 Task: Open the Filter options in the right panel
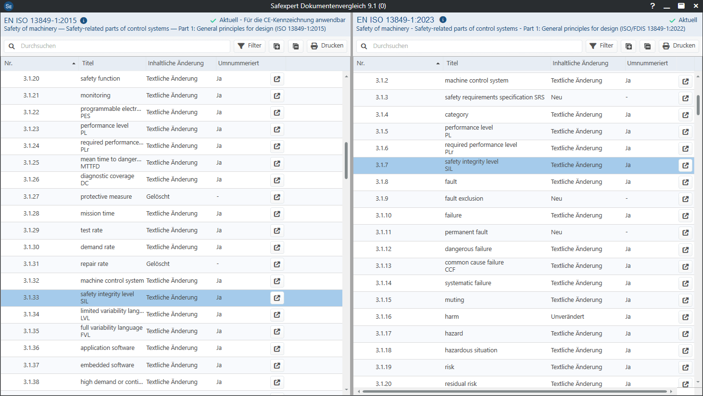tap(602, 46)
